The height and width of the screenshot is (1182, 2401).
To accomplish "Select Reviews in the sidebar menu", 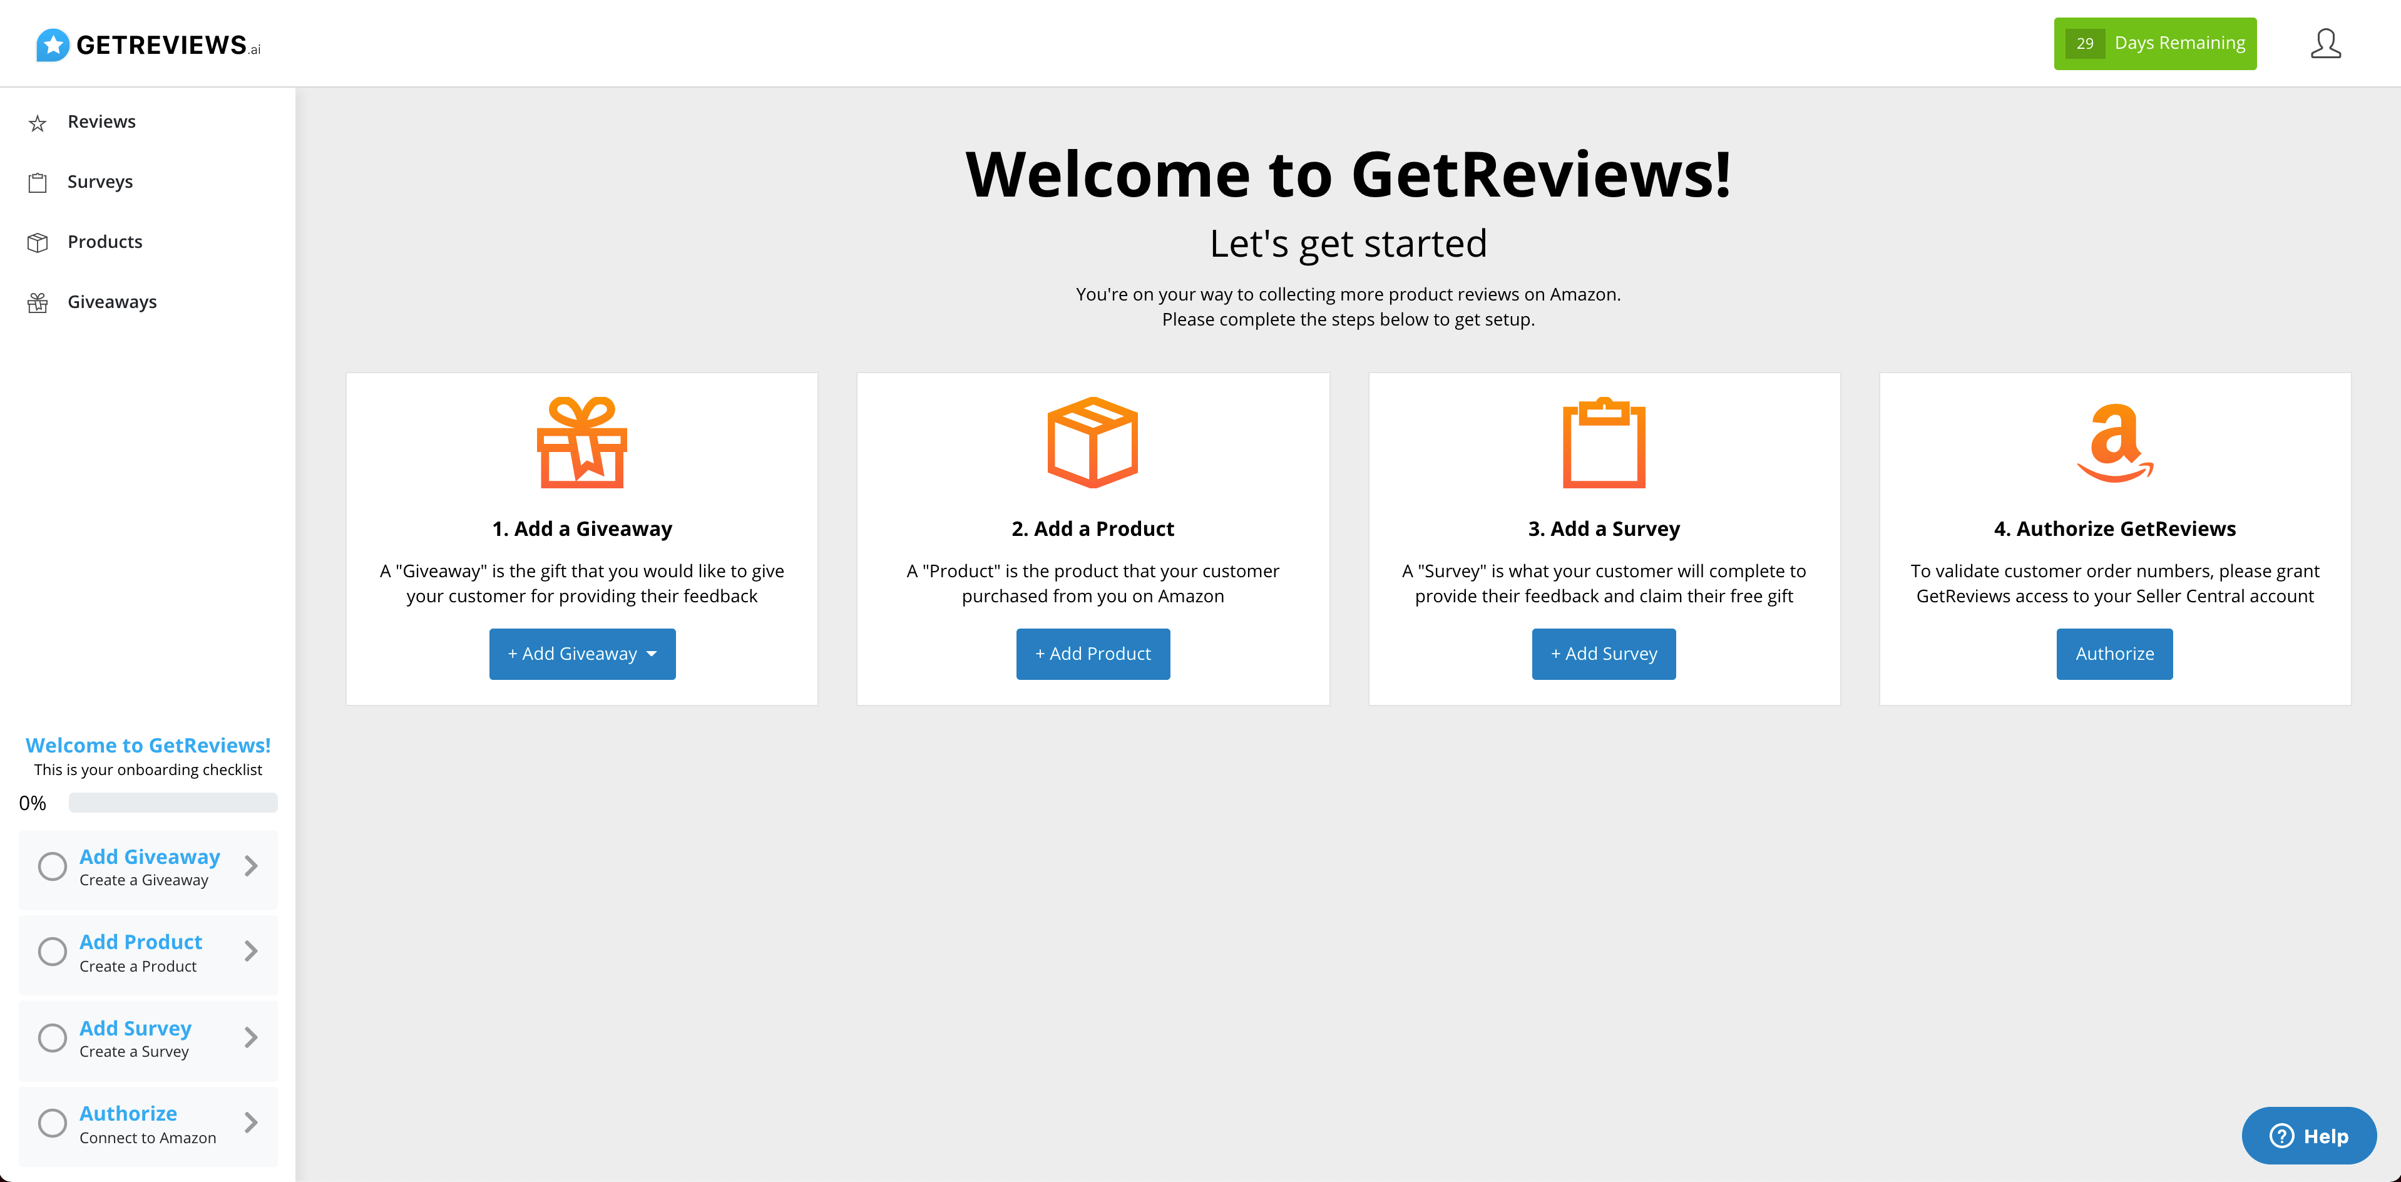I will (x=101, y=121).
